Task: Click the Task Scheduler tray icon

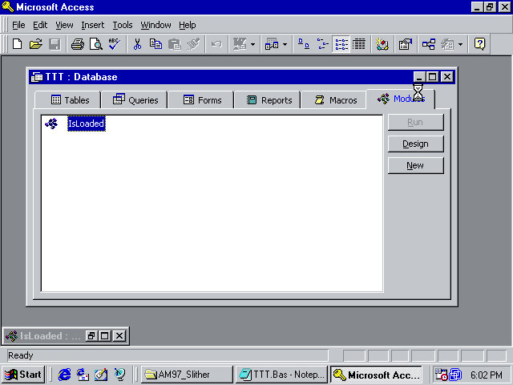Action: click(x=441, y=375)
